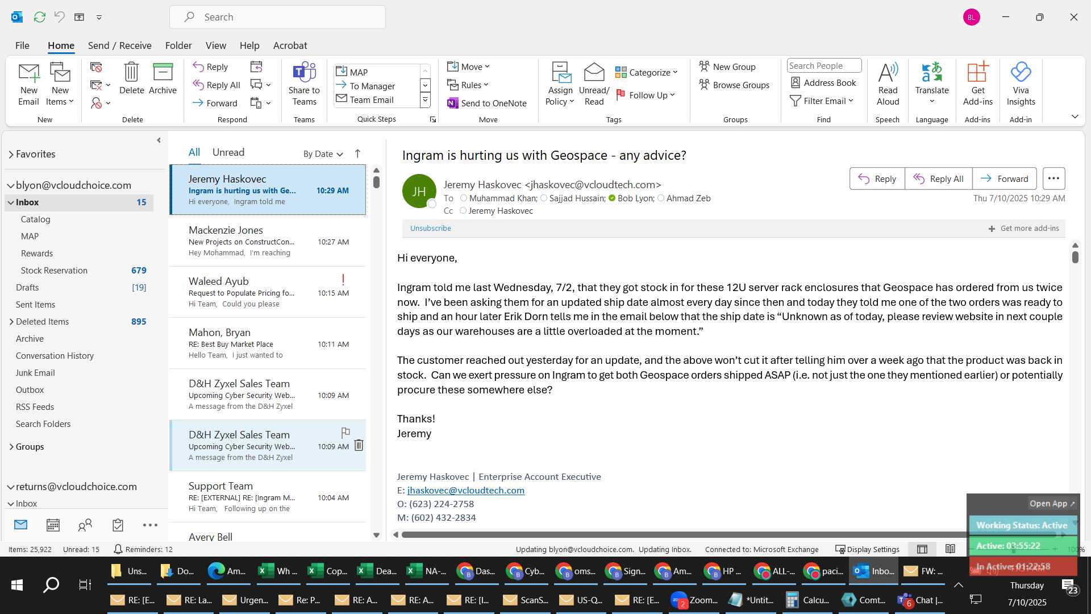1091x614 pixels.
Task: Send message to OneNote
Action: coord(487,103)
